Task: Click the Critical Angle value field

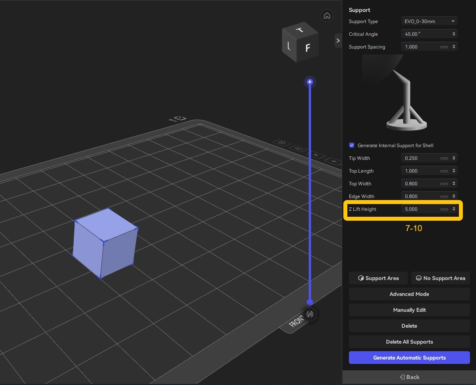Action: (429, 34)
